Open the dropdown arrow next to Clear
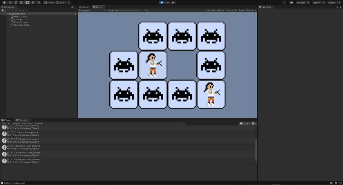The width and height of the screenshot is (343, 185). pyautogui.click(x=9, y=123)
